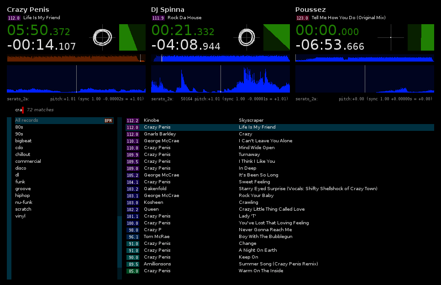The height and width of the screenshot is (285, 441).
Task: Click the Crazy Penis deck spinner
Action: (x=102, y=37)
